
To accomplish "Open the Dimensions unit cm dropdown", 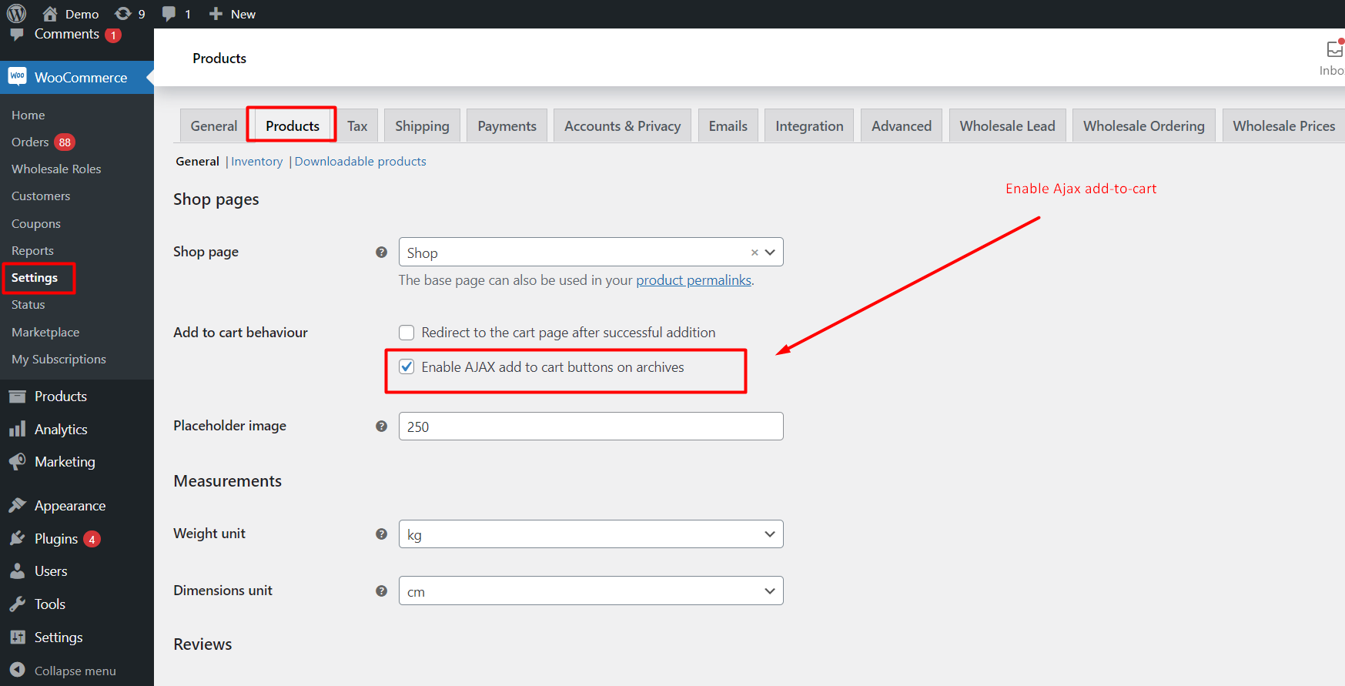I will 591,591.
